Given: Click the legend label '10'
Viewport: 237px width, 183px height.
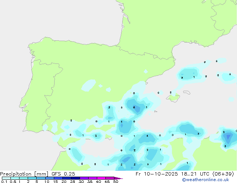Looking at the screenshot, I should [x=47, y=182].
